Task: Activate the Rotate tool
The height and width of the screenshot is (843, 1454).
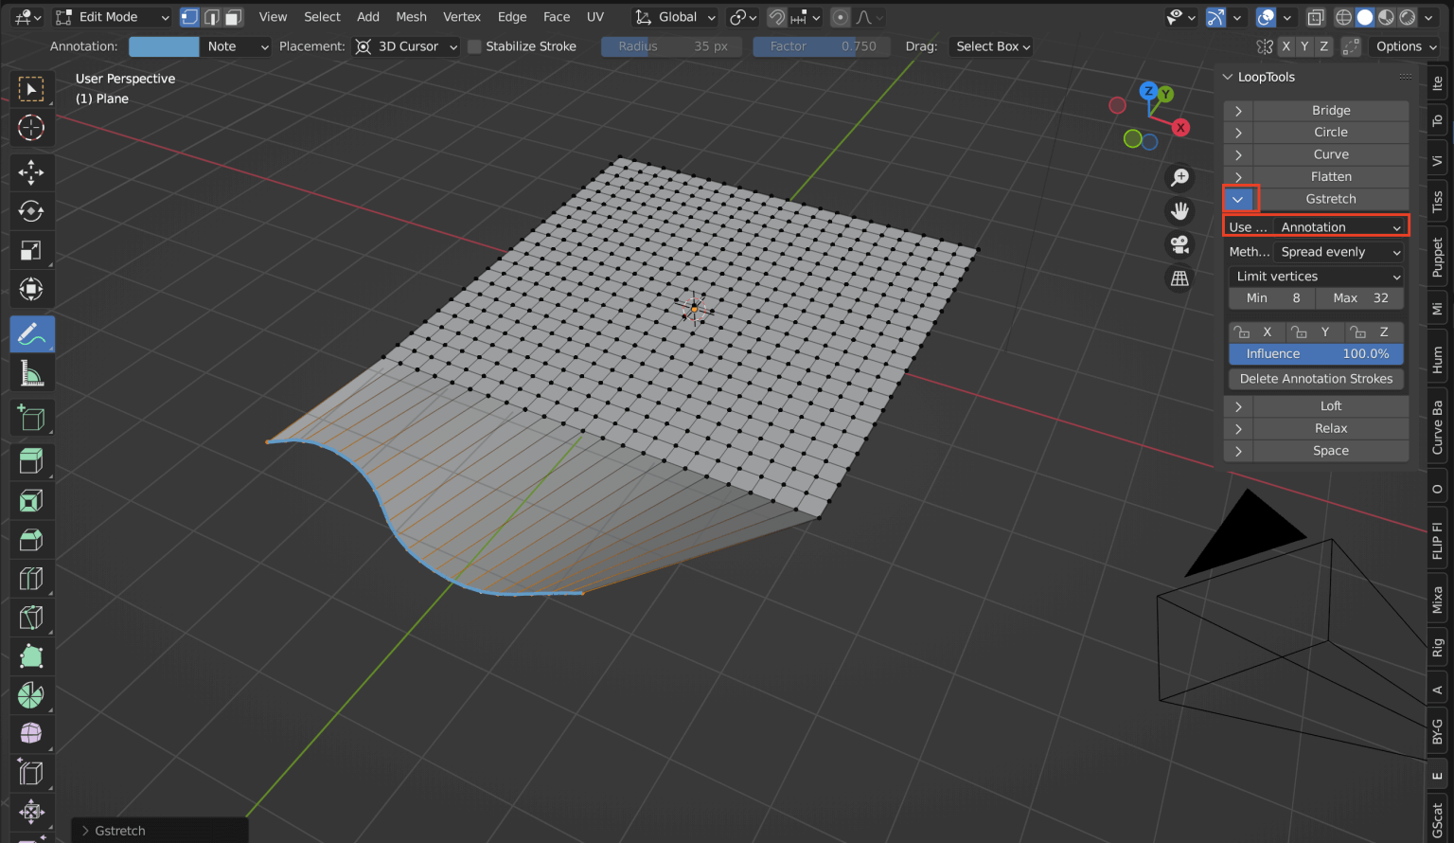Action: pos(31,211)
